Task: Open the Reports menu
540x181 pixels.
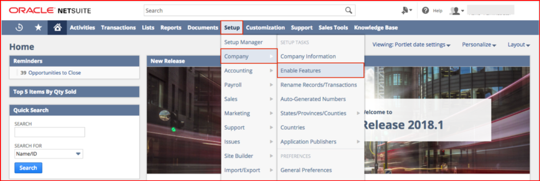Action: 171,28
